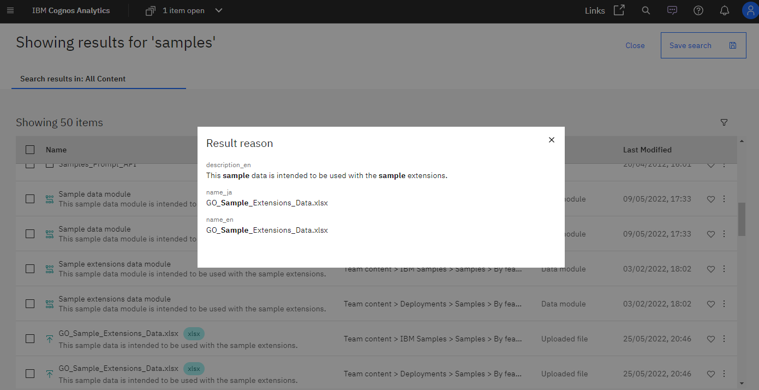
Task: Open more options for Deployments extensions data module
Action: point(724,304)
